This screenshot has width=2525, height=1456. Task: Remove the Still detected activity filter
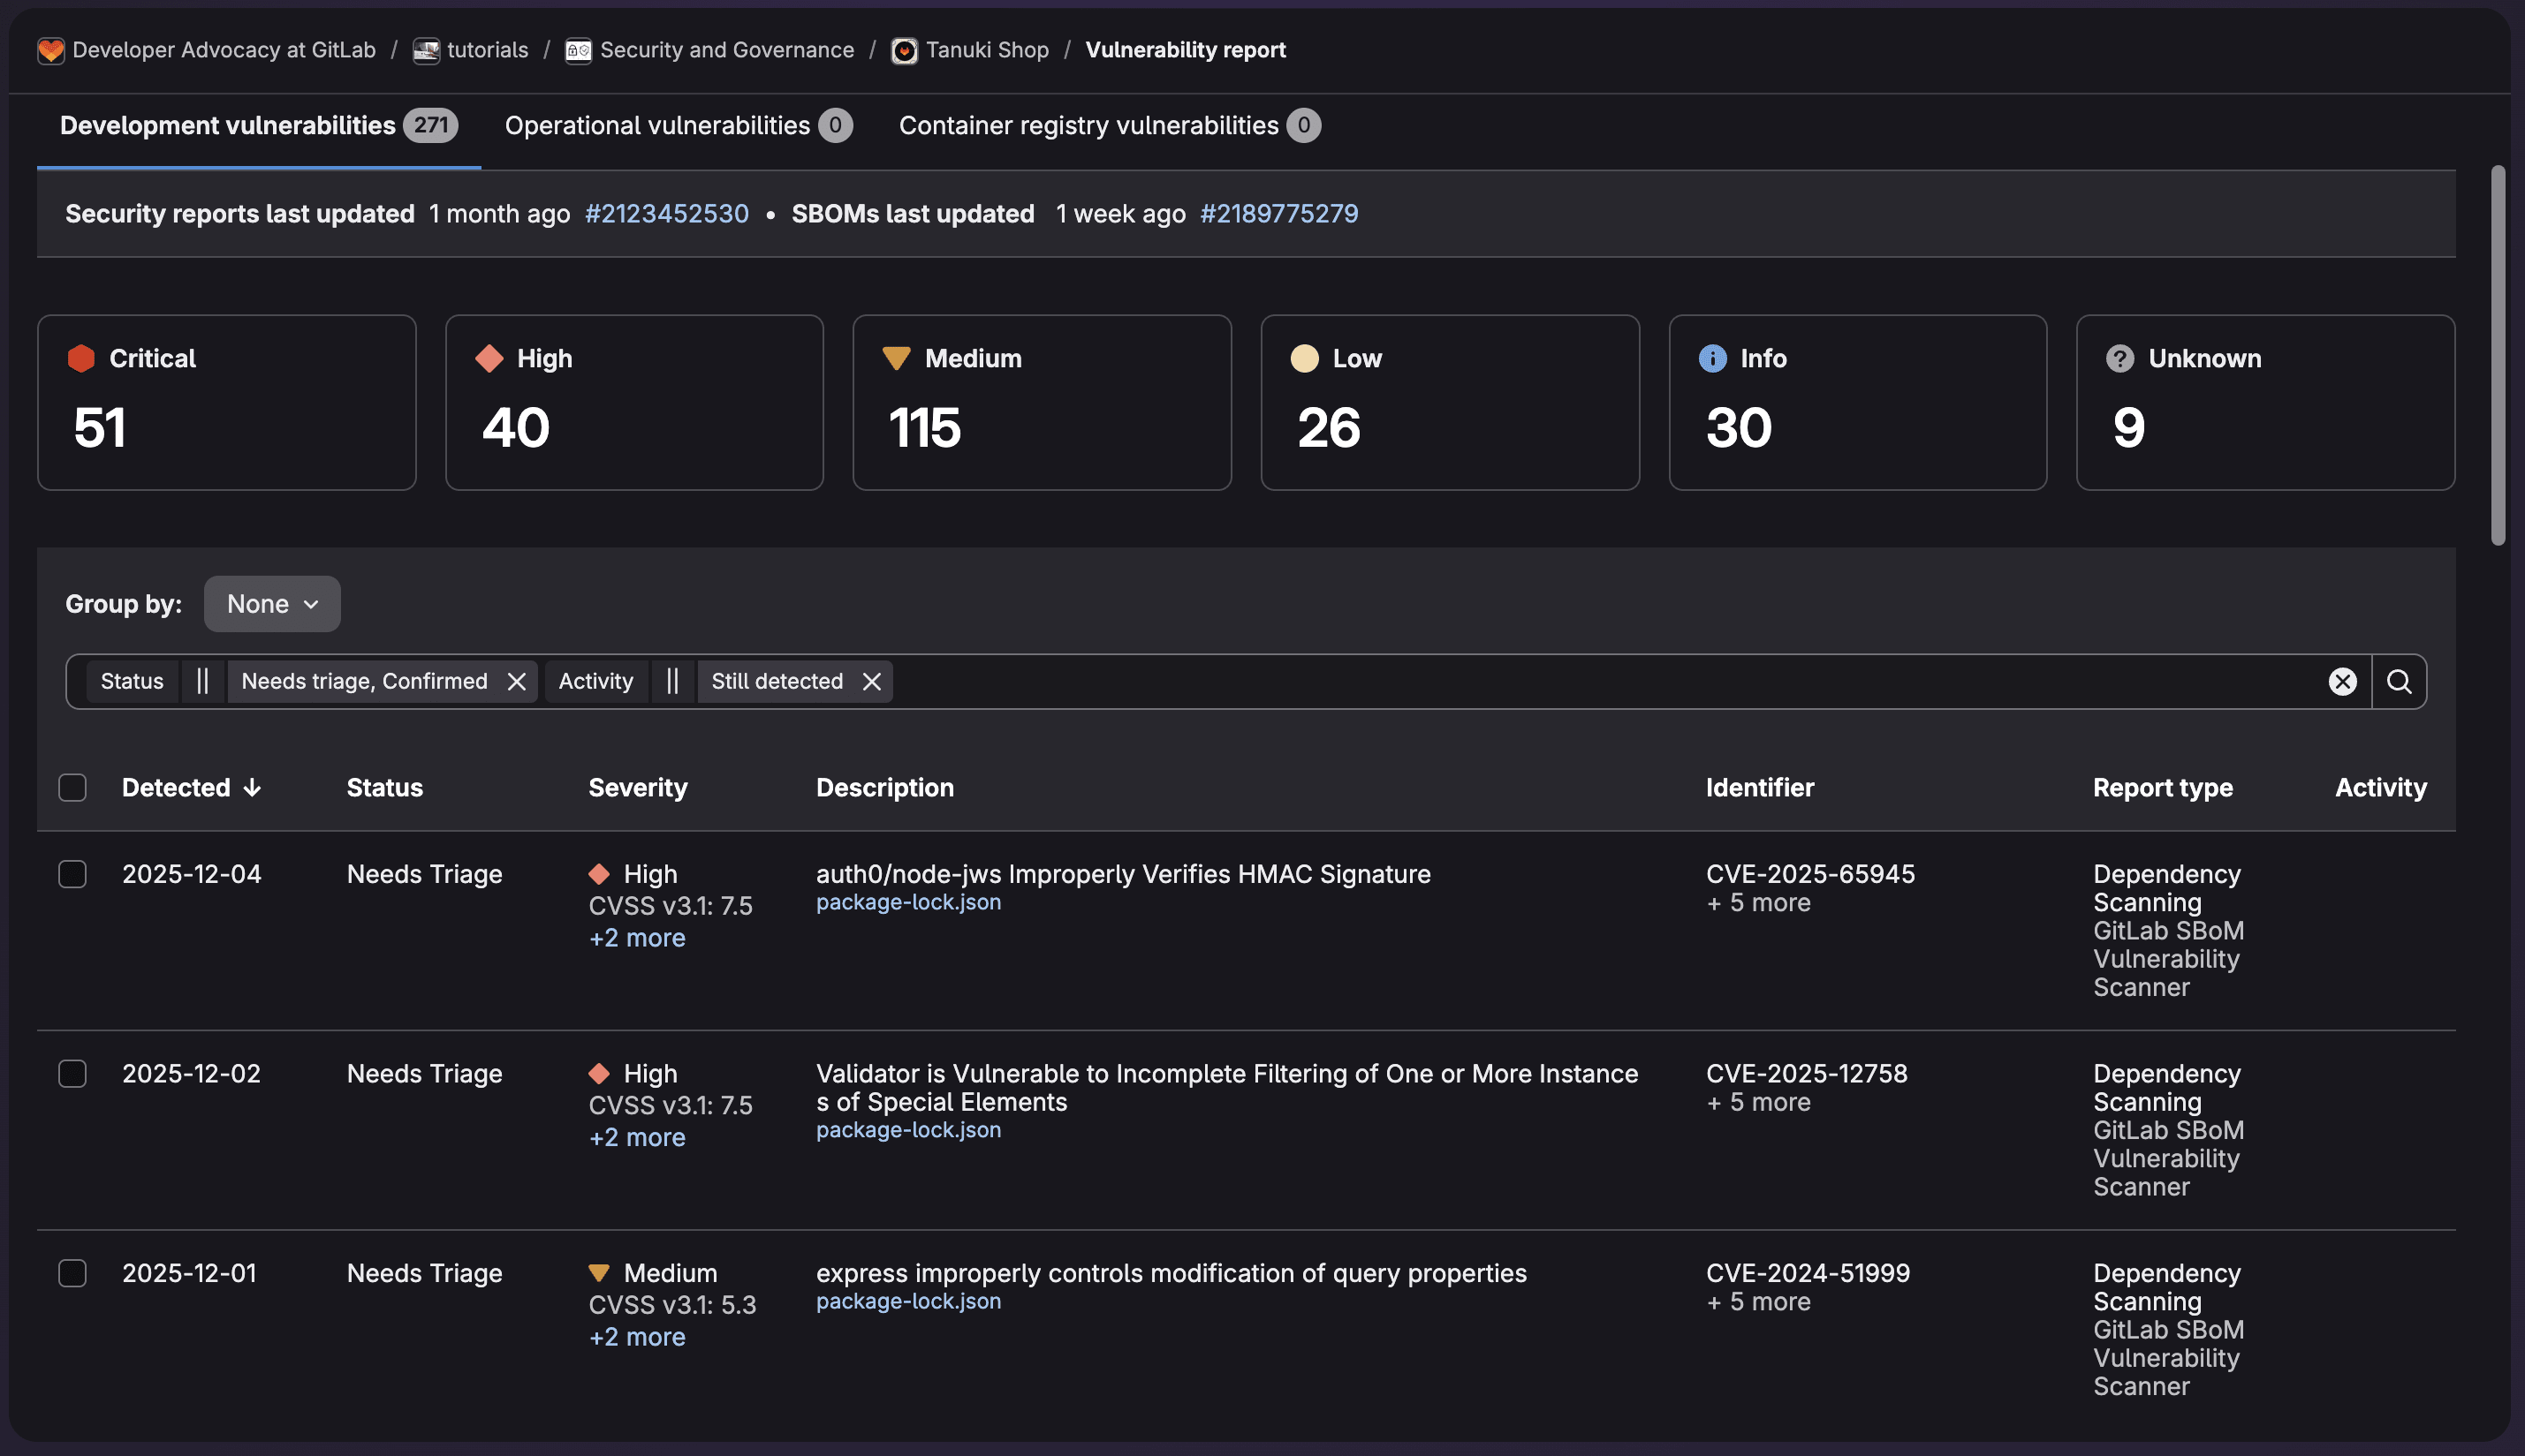point(871,681)
